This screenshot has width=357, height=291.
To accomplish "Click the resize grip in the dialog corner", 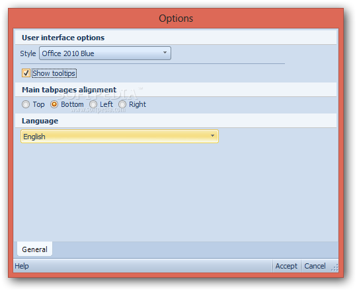I will coord(335,268).
